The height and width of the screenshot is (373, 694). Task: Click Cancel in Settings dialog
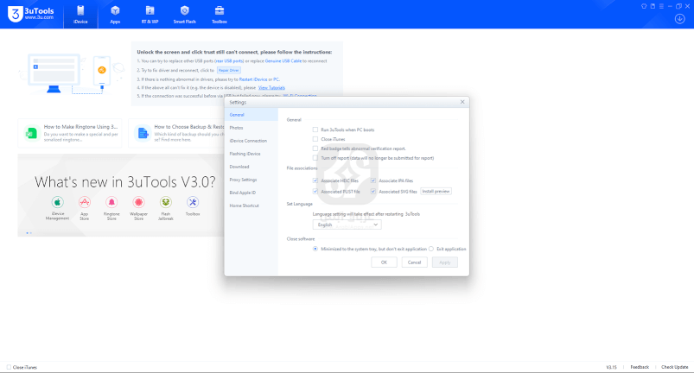[x=414, y=262]
